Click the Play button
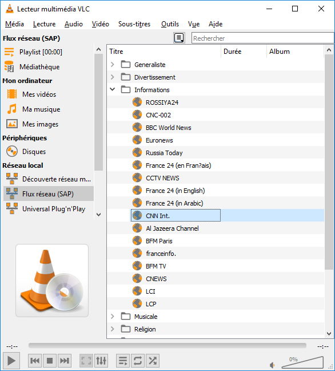 (x=11, y=361)
